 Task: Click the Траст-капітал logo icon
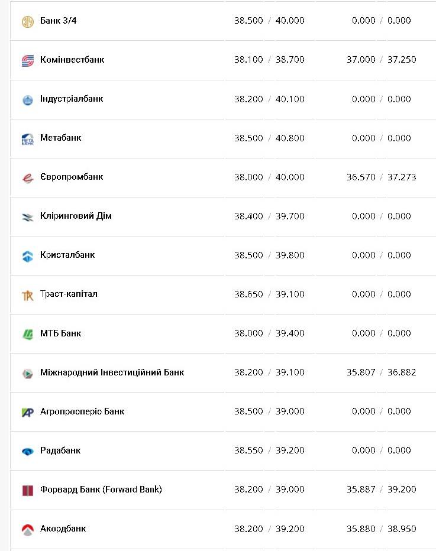[x=27, y=295]
